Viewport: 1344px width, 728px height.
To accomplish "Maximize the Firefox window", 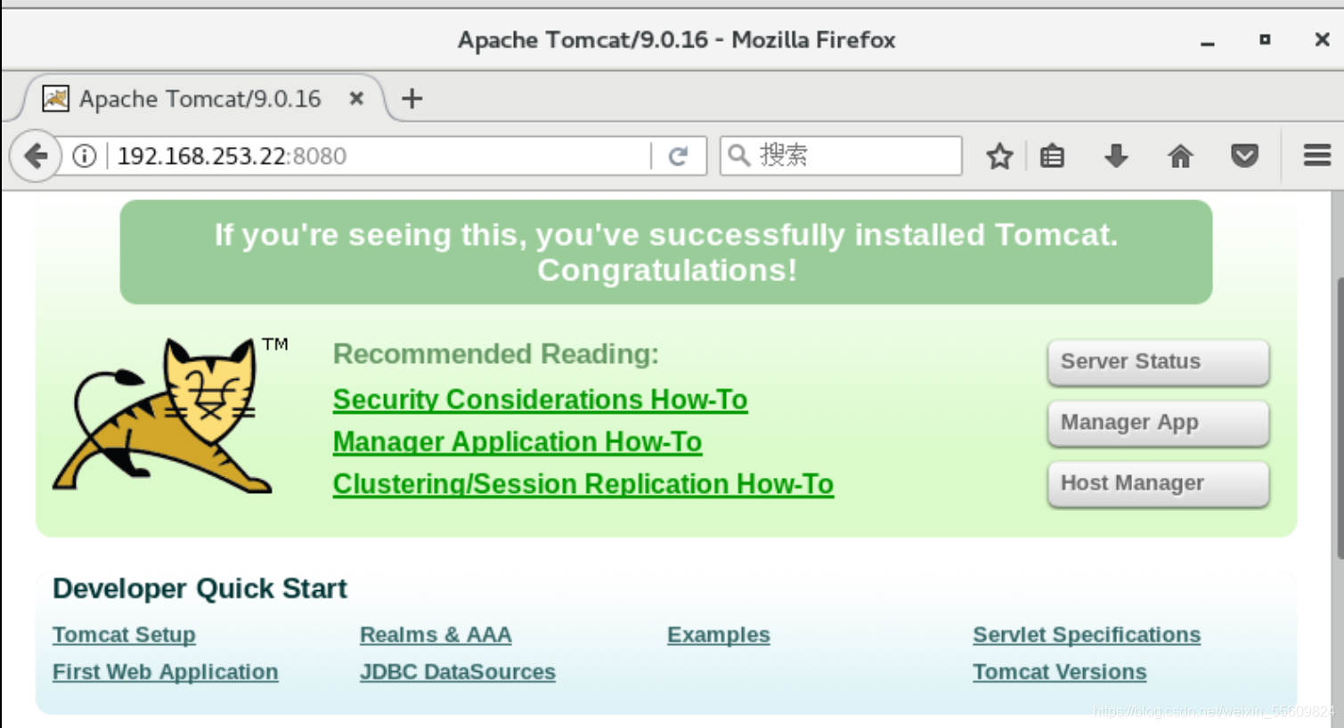I will pyautogui.click(x=1265, y=39).
